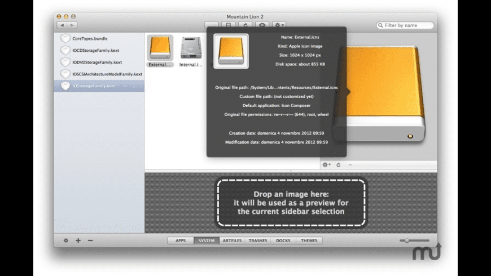Click the Custom file path line
Viewport: 491px width, 276px height.
pyautogui.click(x=276, y=96)
